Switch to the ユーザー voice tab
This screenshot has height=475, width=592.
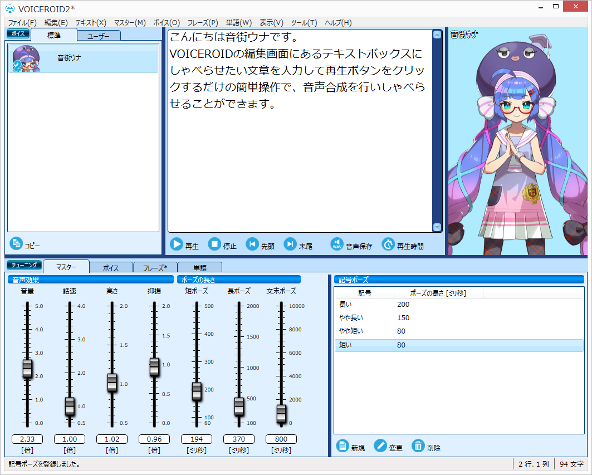(x=99, y=36)
